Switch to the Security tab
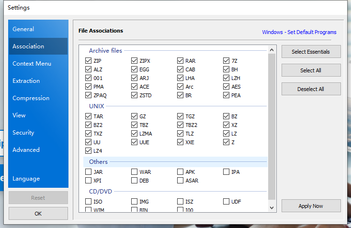This screenshot has height=228, width=351. [x=38, y=133]
